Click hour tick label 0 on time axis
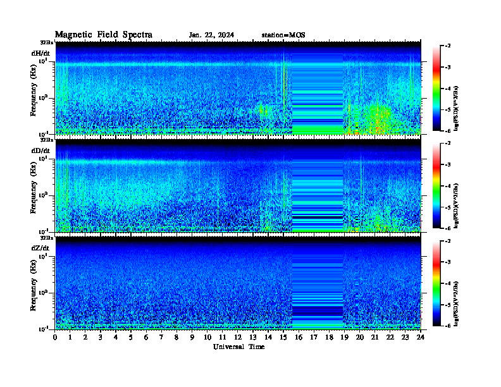 tap(55, 337)
